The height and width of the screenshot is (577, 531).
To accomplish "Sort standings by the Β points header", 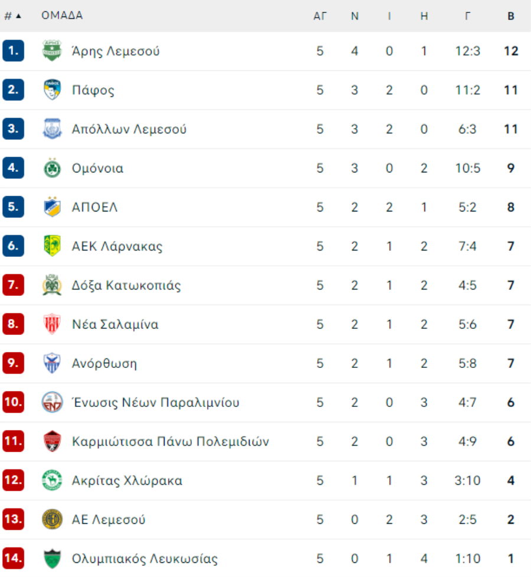I will click(511, 16).
